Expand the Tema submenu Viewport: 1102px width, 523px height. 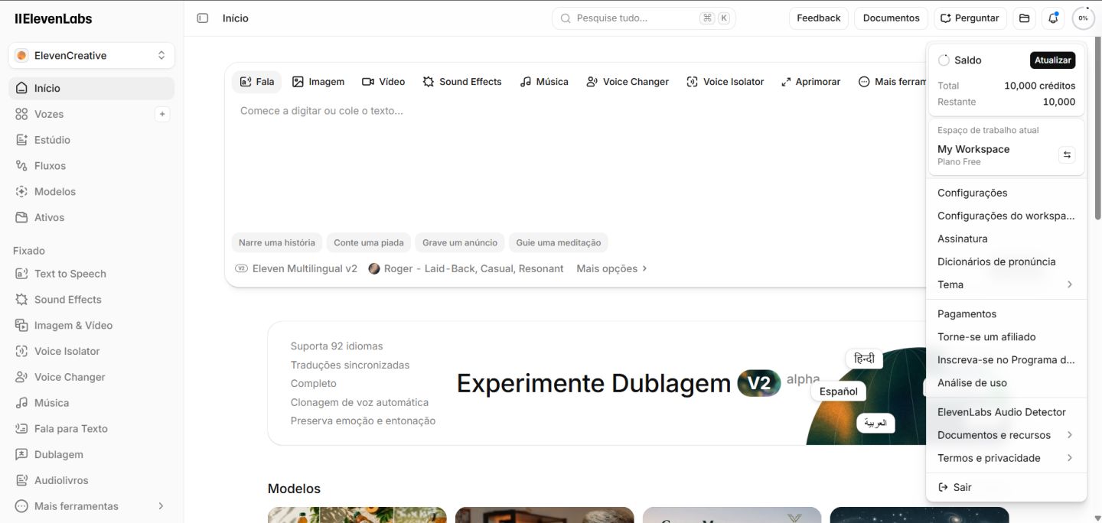[1006, 284]
